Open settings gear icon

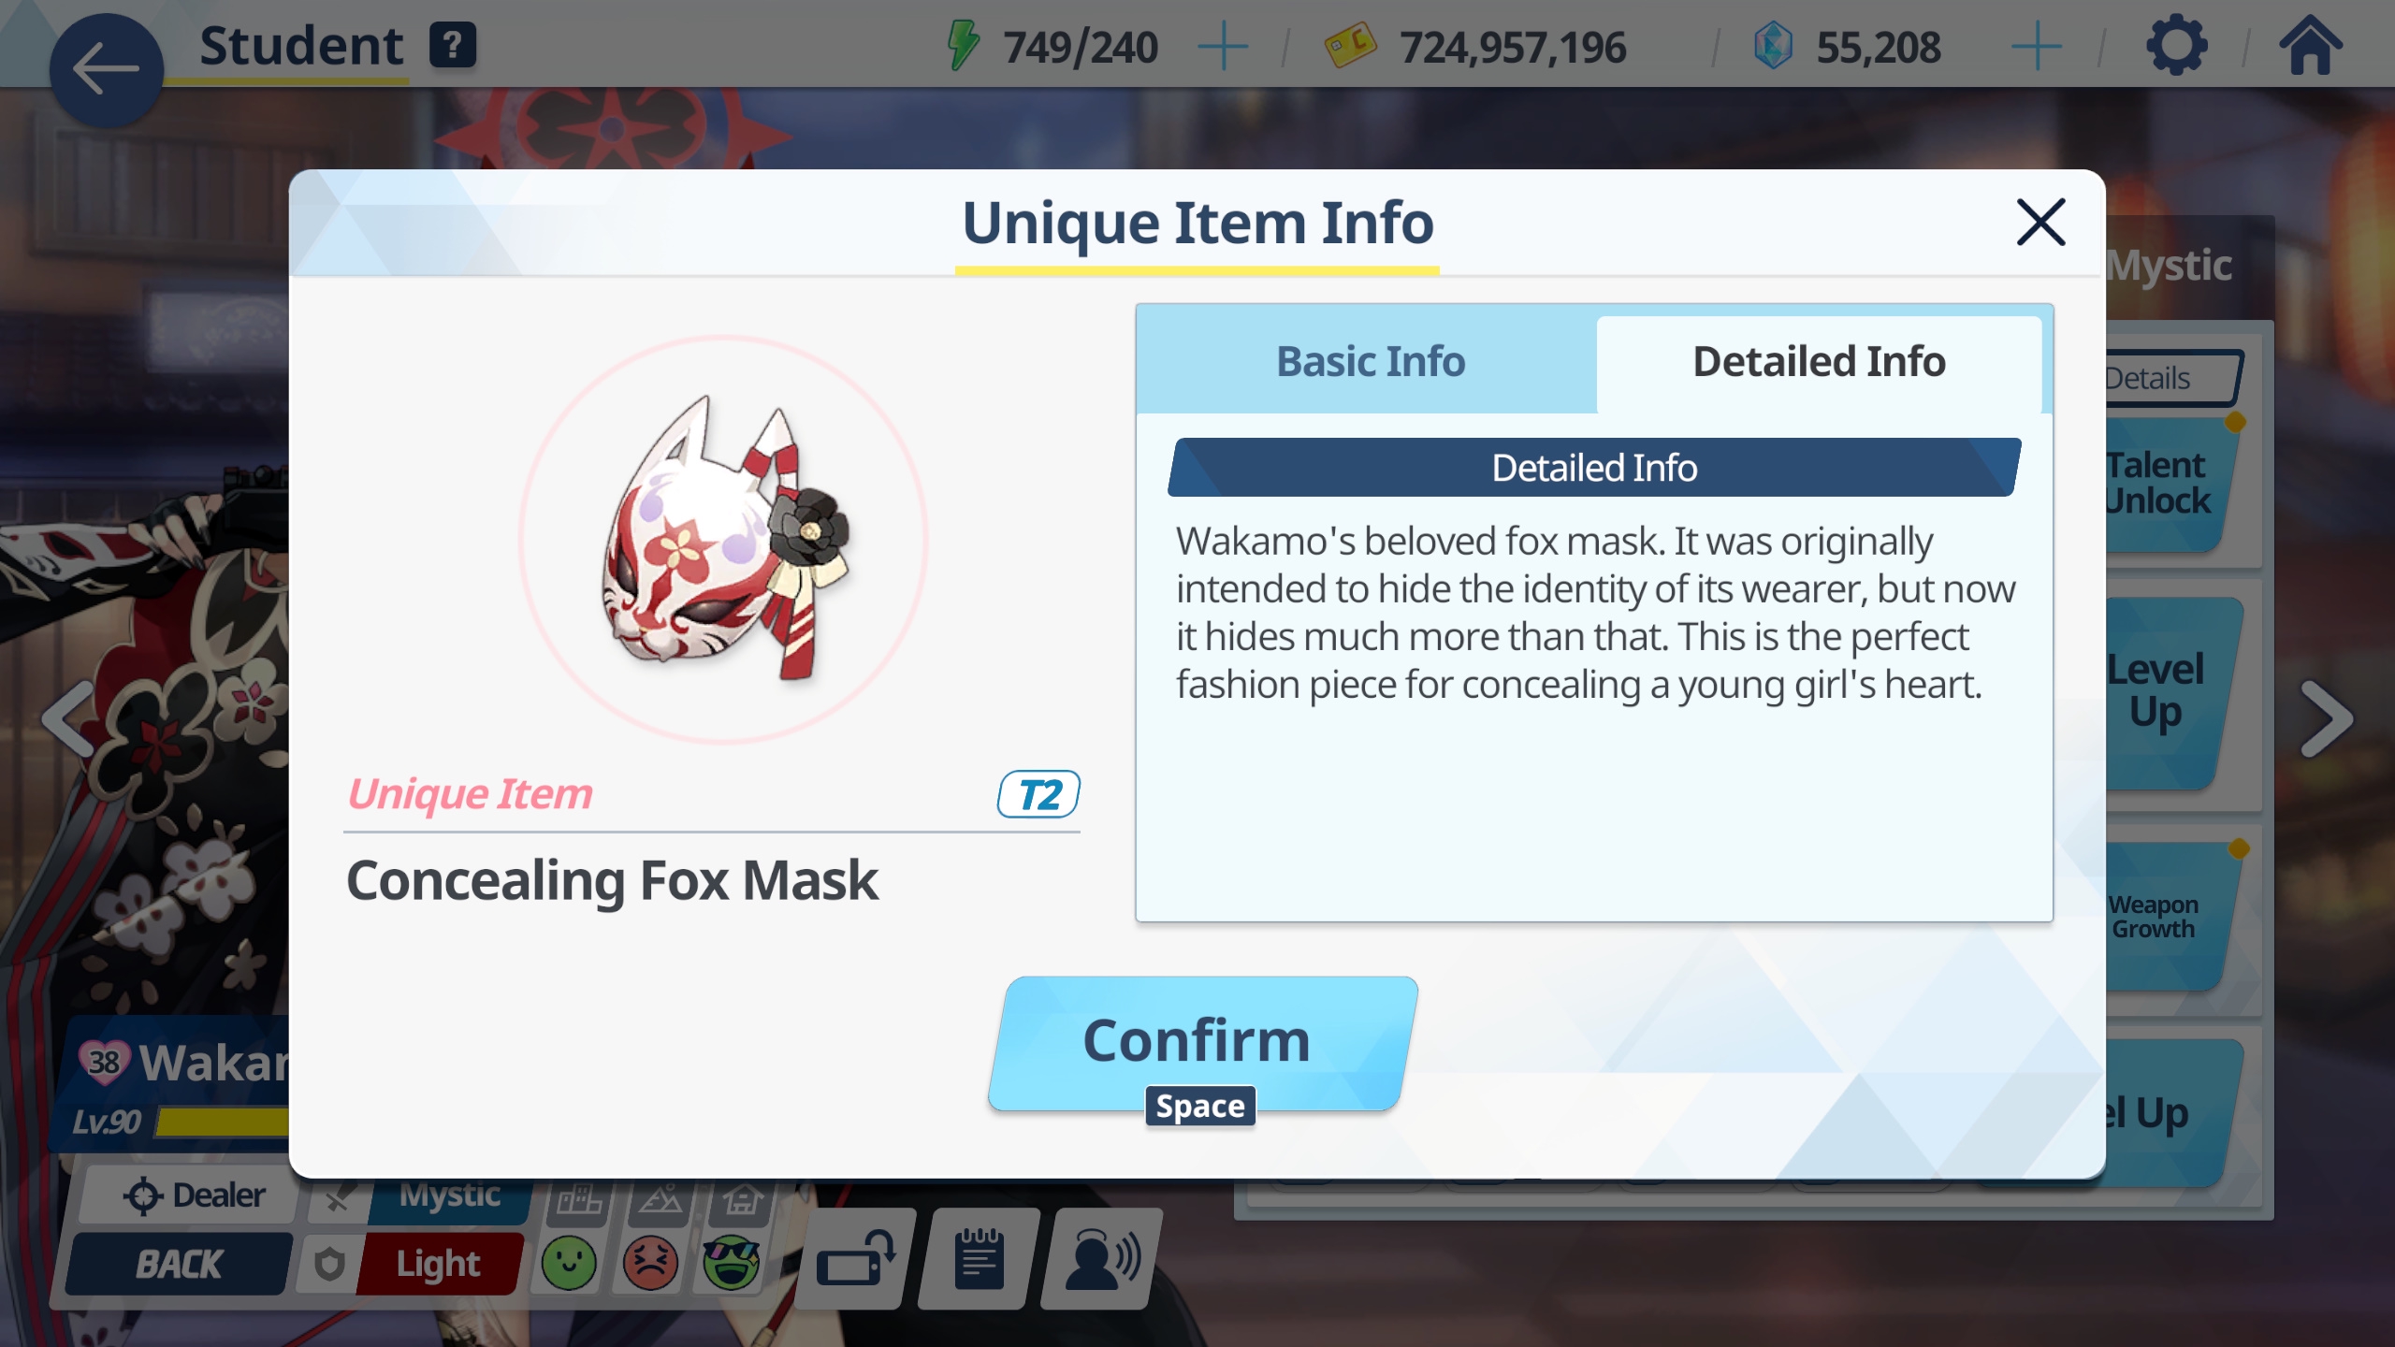[x=2177, y=45]
